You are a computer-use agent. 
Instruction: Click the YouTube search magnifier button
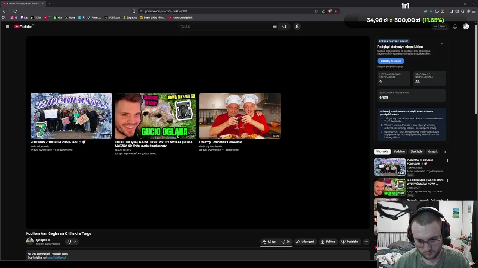(x=284, y=26)
